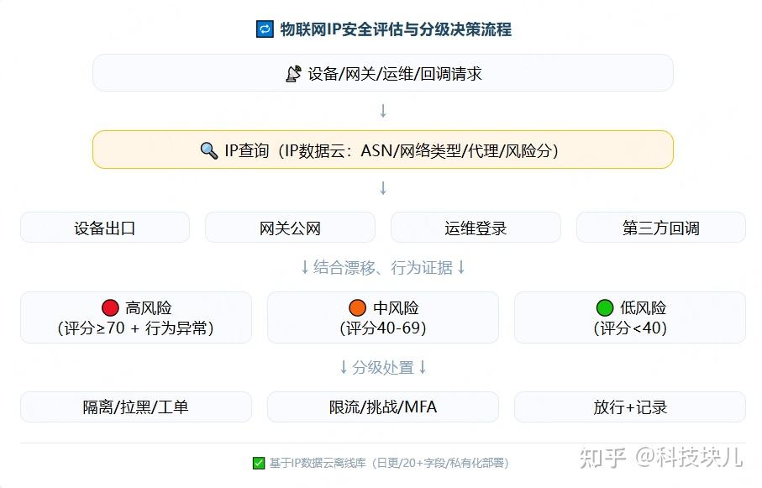Click the green 低风险 circle

[x=605, y=308]
